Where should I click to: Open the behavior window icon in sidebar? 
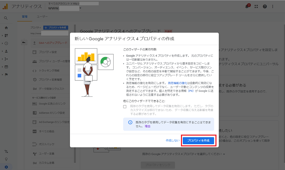pos(6,67)
